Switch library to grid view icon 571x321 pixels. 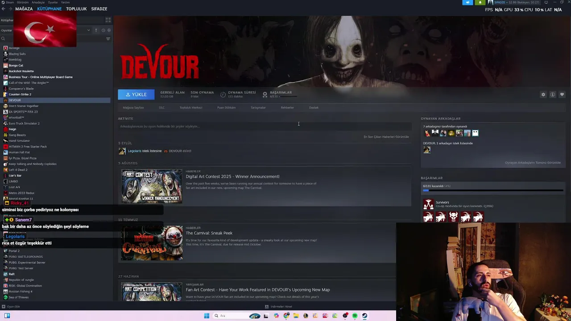108,20
